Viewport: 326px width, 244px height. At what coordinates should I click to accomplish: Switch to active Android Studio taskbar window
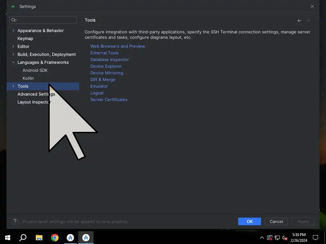click(86, 238)
